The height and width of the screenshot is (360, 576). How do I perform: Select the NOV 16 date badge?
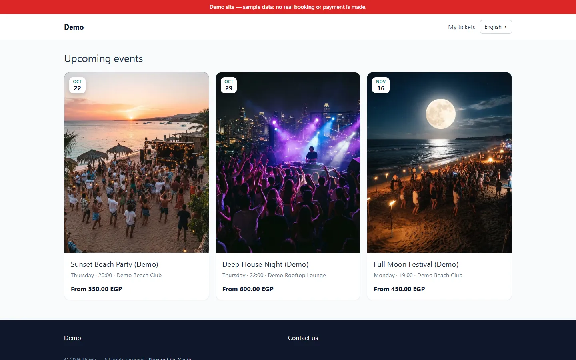click(x=381, y=85)
